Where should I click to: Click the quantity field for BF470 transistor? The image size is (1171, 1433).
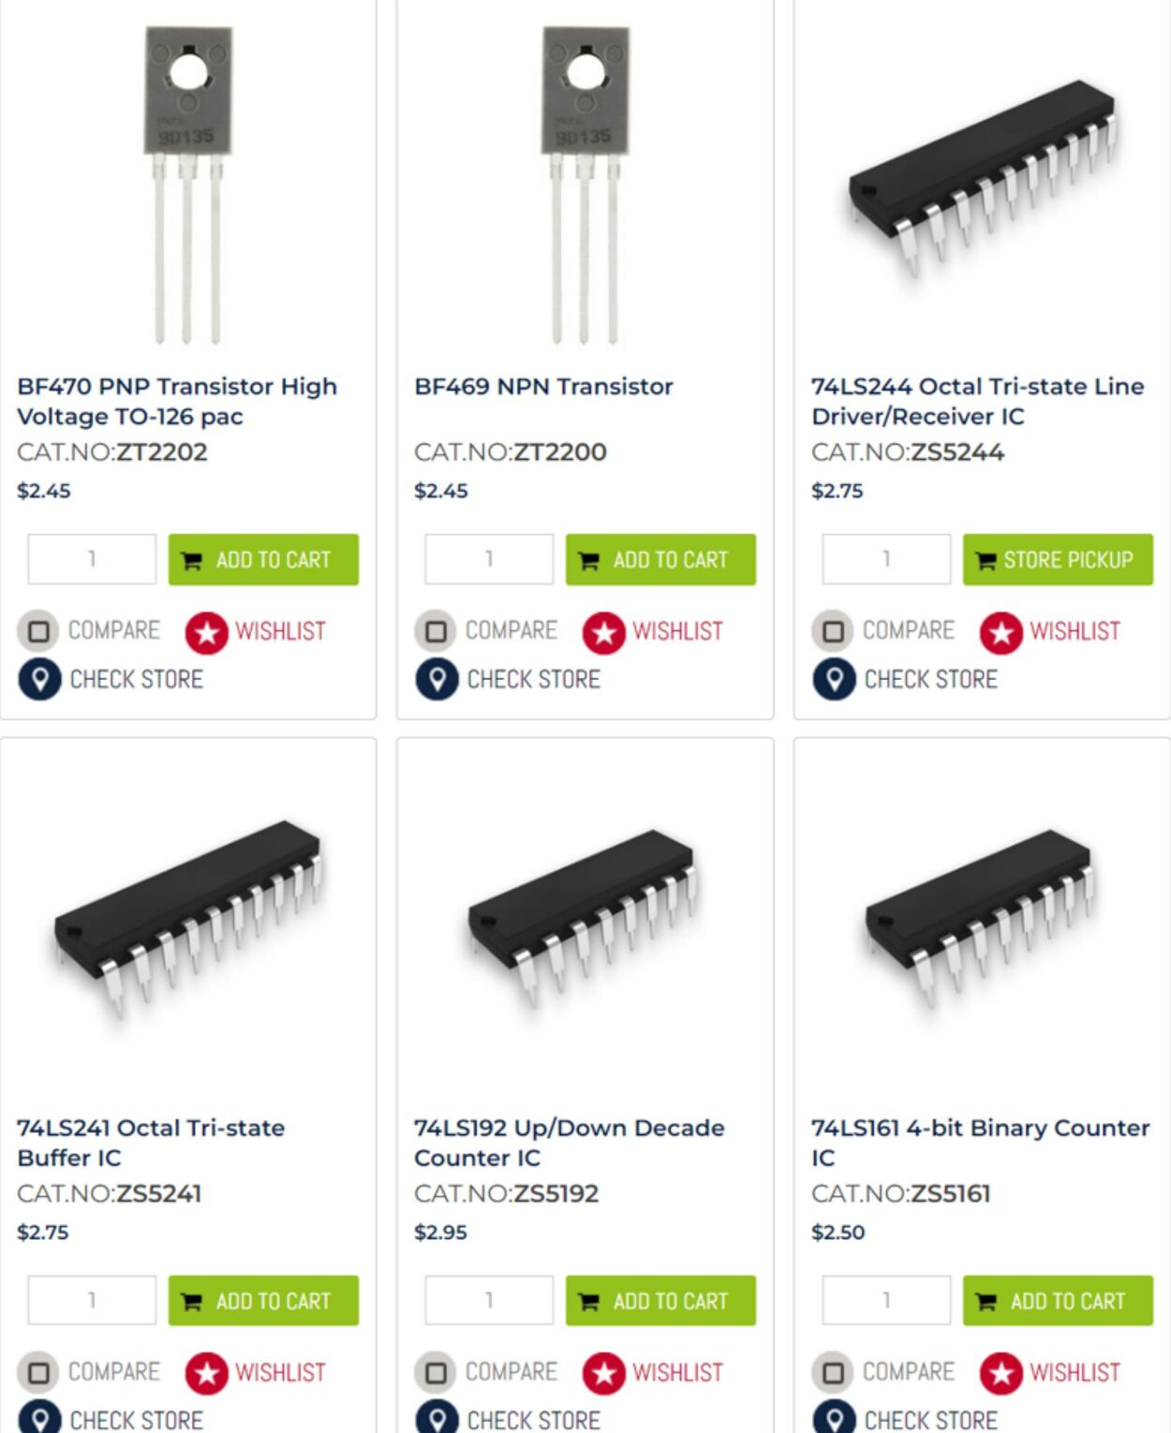pos(92,559)
